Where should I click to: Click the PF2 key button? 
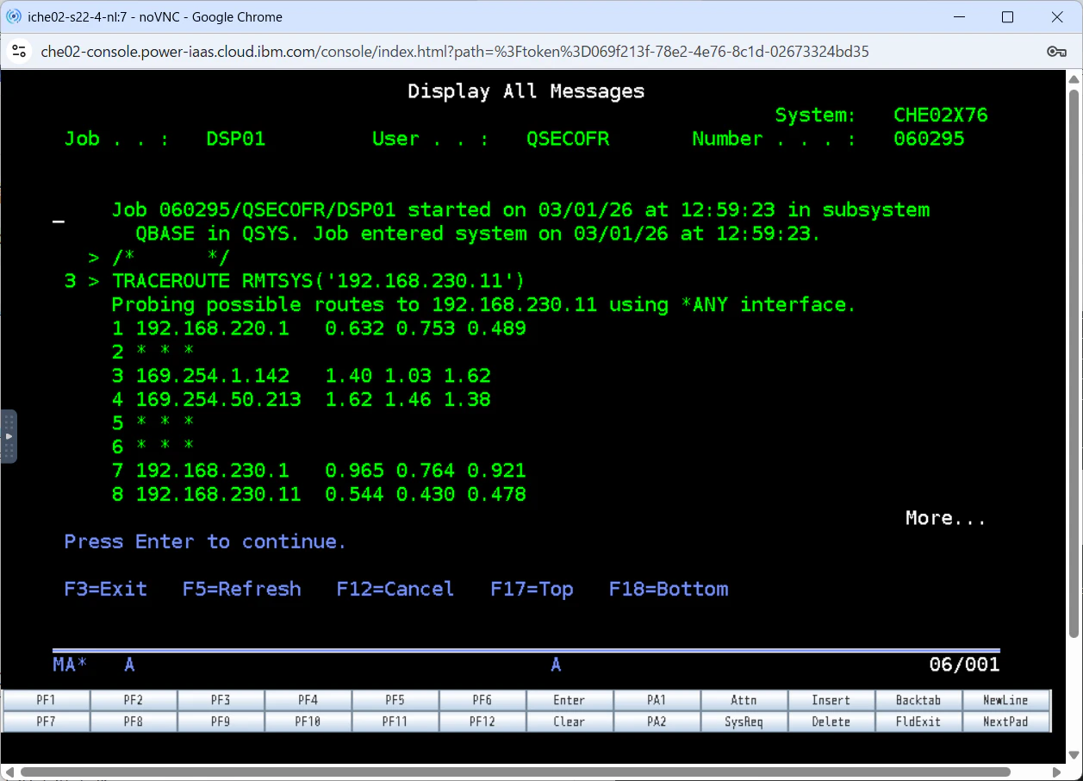[134, 700]
